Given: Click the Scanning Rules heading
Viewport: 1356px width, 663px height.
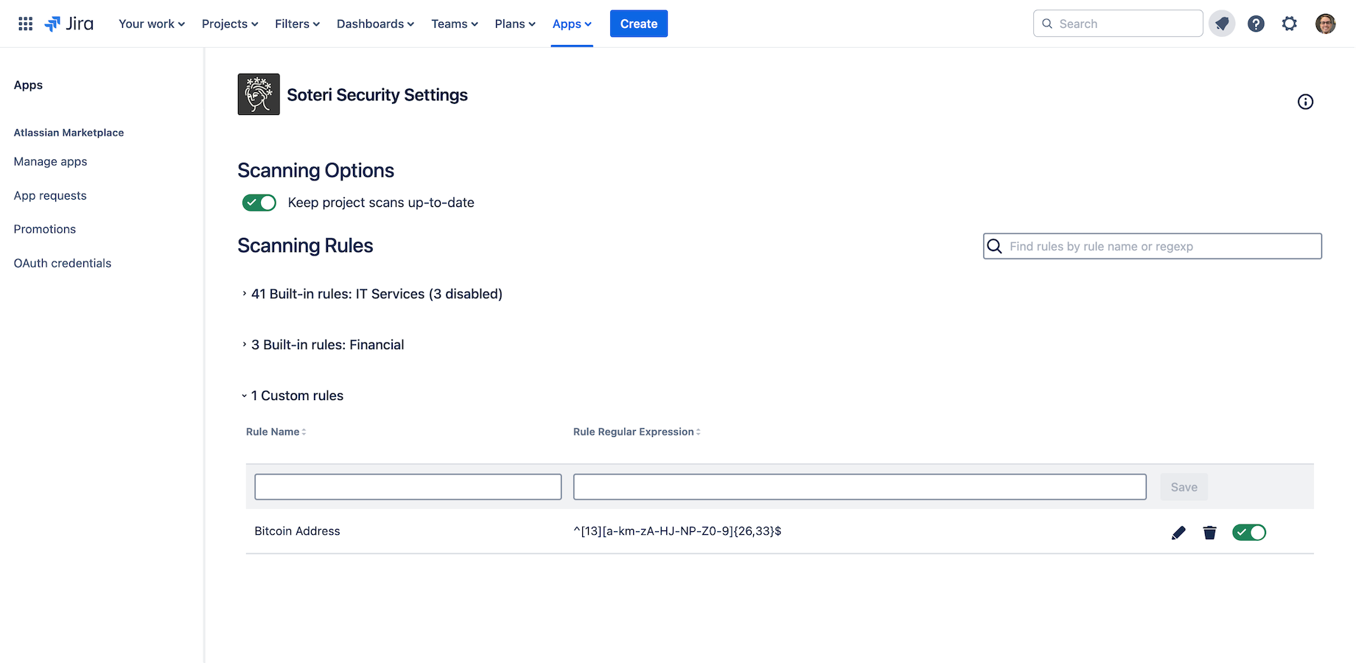Looking at the screenshot, I should click(x=305, y=245).
